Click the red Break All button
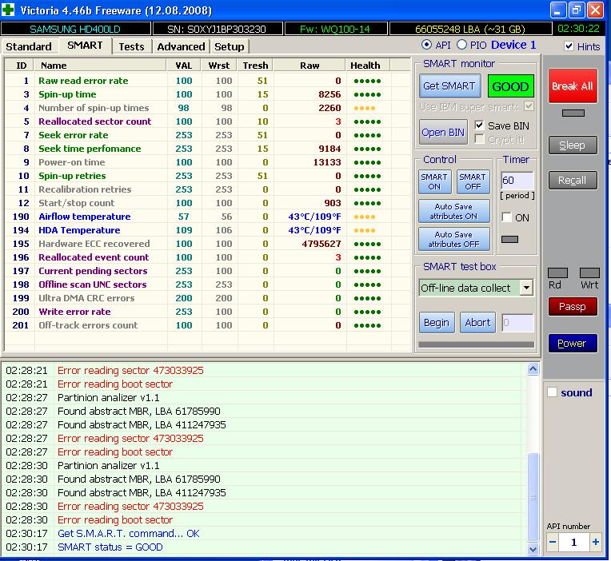Screen dimensions: 611x561 click(573, 86)
